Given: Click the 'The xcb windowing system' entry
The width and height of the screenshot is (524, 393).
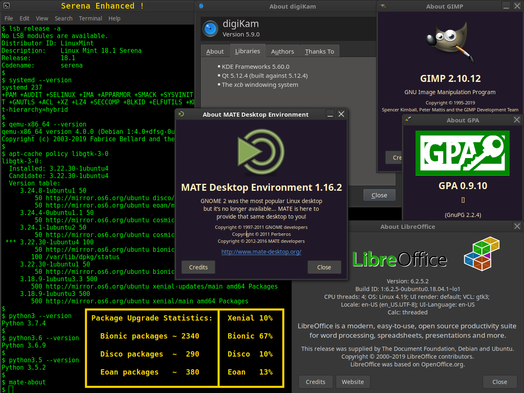Looking at the screenshot, I should pos(260,84).
